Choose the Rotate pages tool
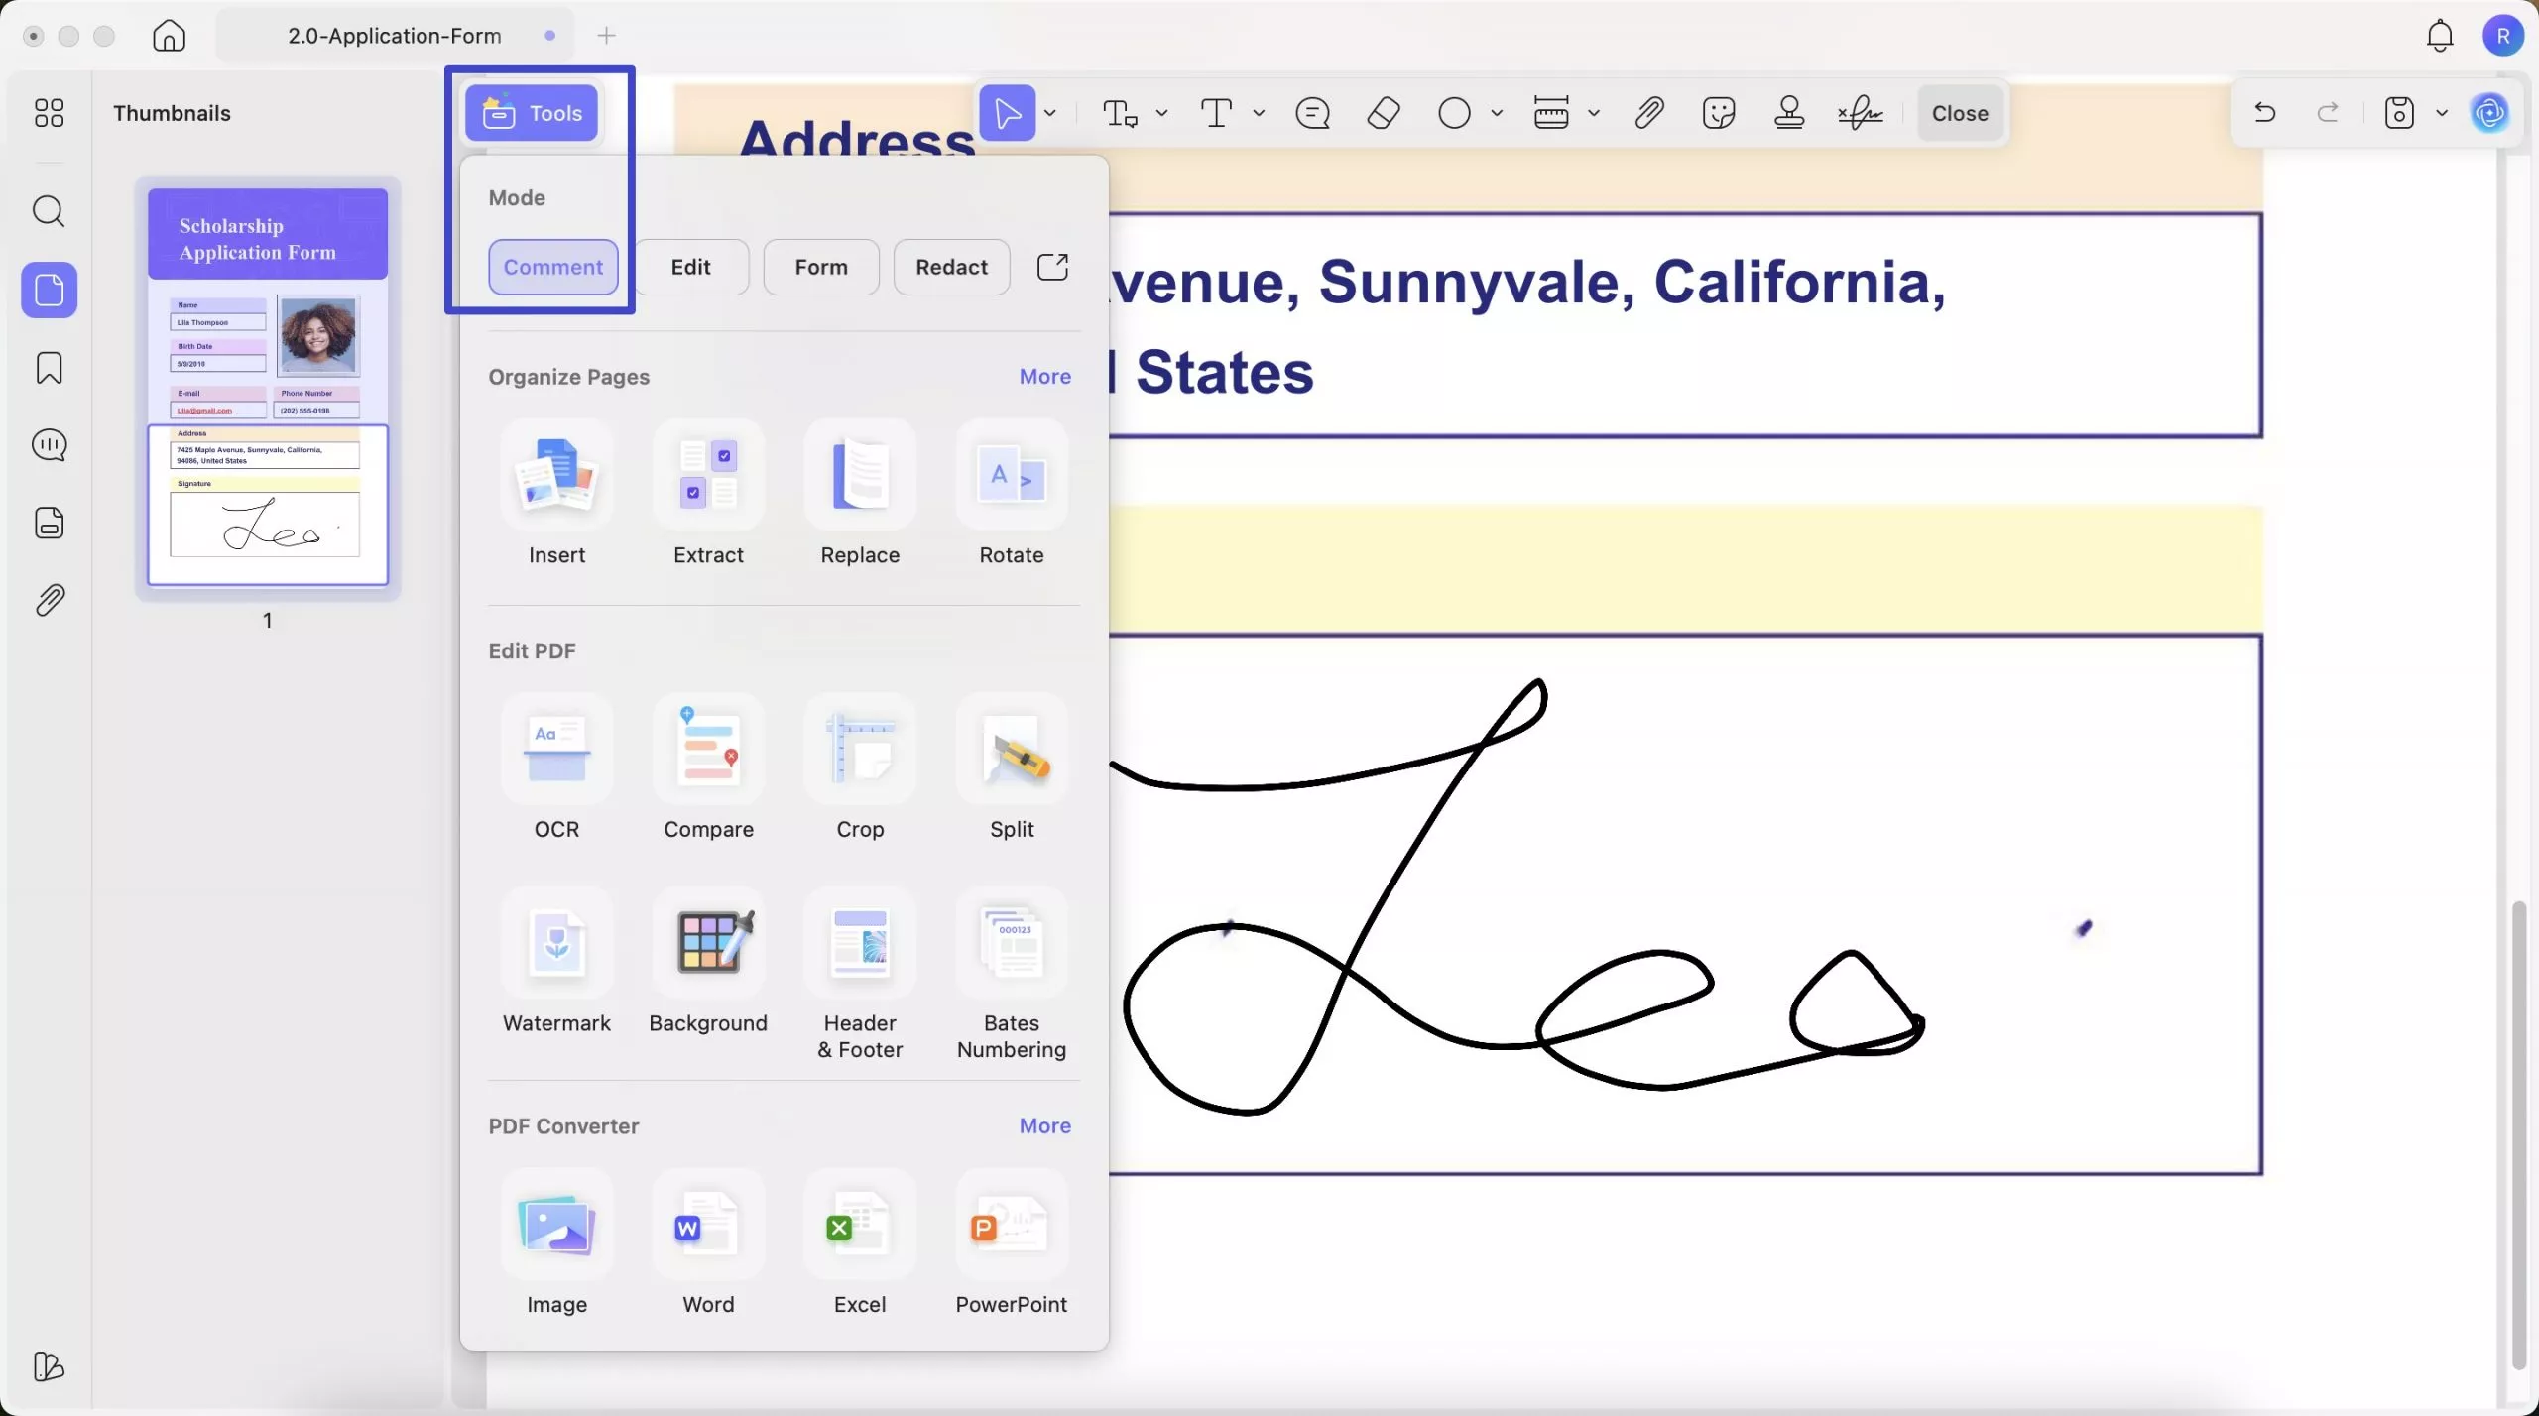This screenshot has height=1416, width=2539. pos(1012,495)
